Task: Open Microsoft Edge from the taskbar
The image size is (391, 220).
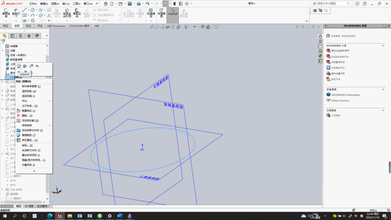Action: pos(50,216)
